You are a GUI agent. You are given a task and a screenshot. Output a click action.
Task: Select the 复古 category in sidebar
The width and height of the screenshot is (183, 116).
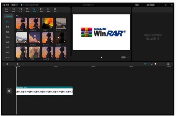[x=7, y=58]
